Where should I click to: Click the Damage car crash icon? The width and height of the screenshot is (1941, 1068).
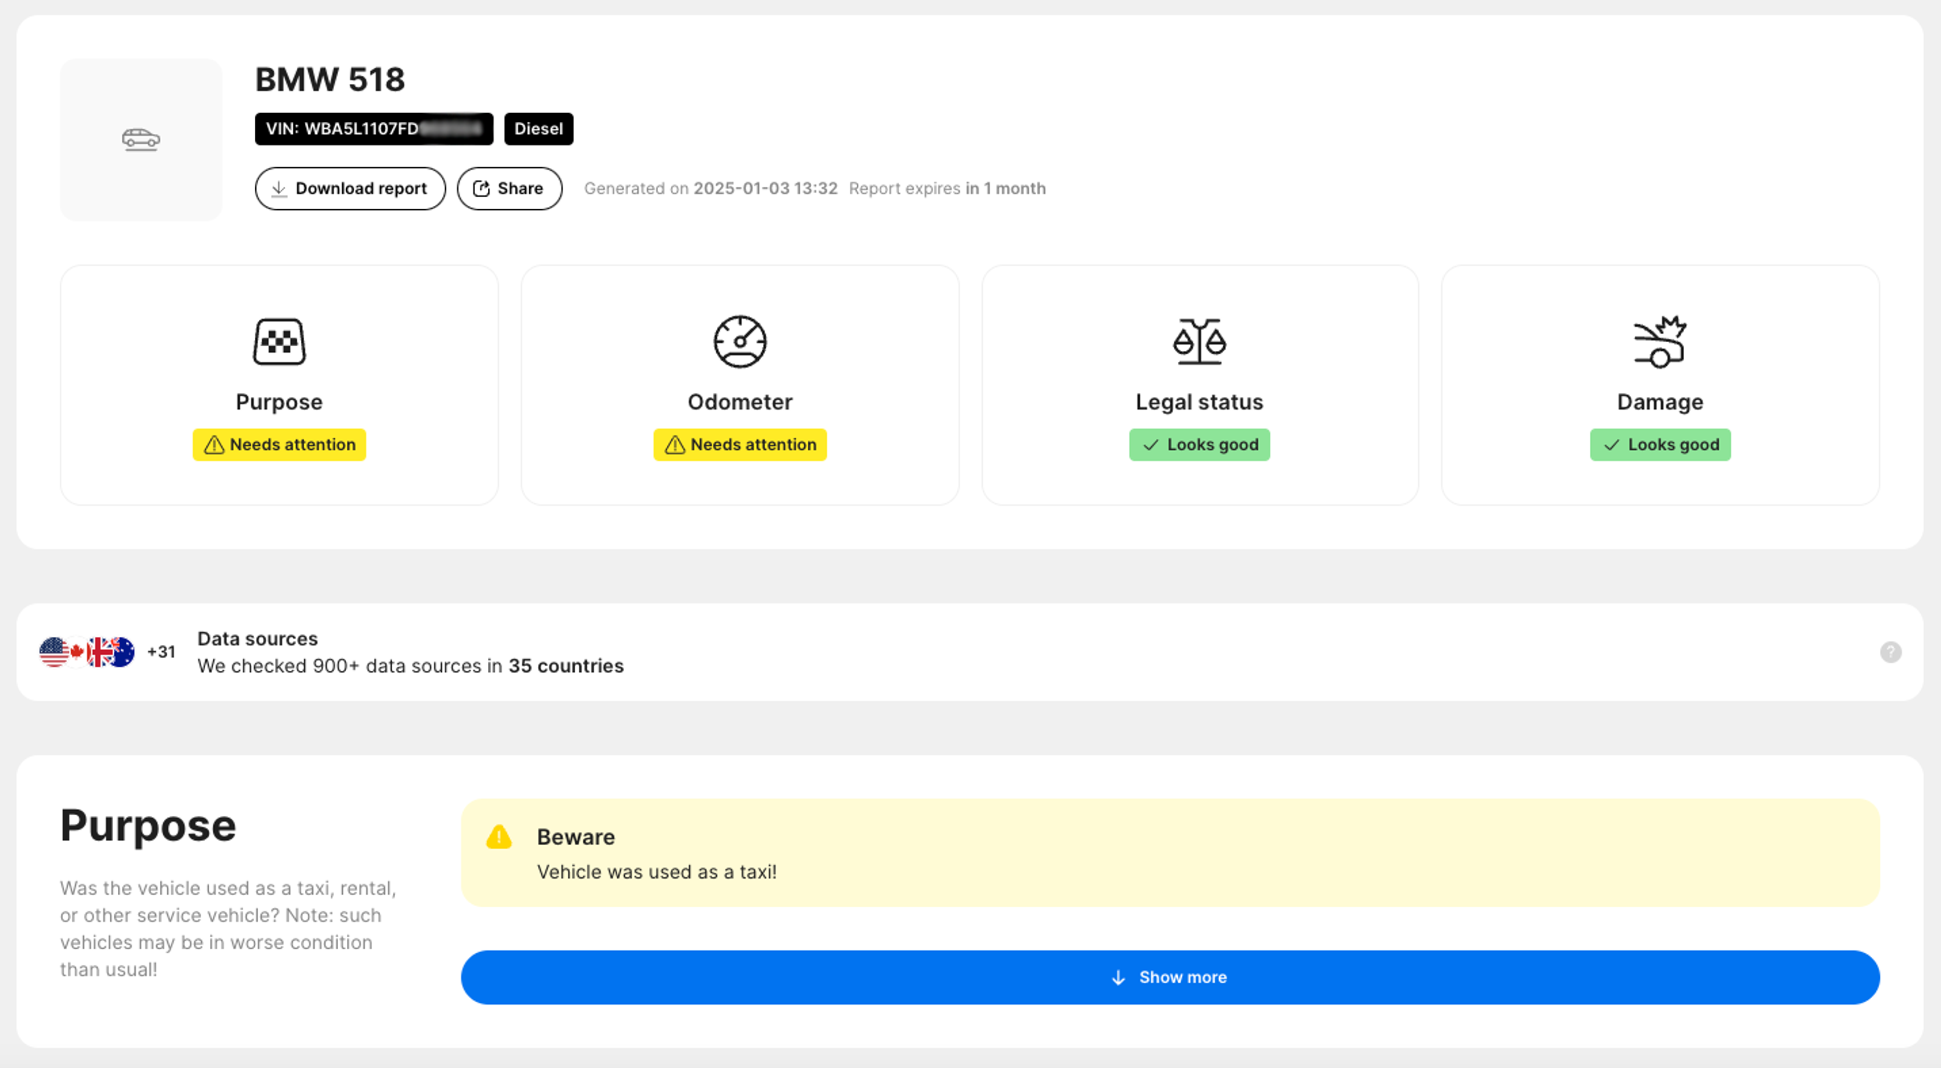1659,342
